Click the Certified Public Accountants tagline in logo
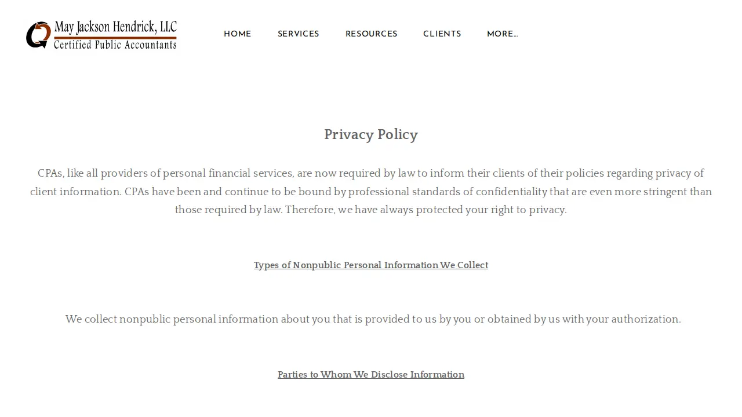Screen dimensions: 742x417 [x=115, y=45]
